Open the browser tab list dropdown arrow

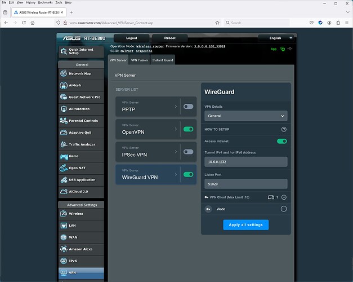pyautogui.click(x=347, y=12)
